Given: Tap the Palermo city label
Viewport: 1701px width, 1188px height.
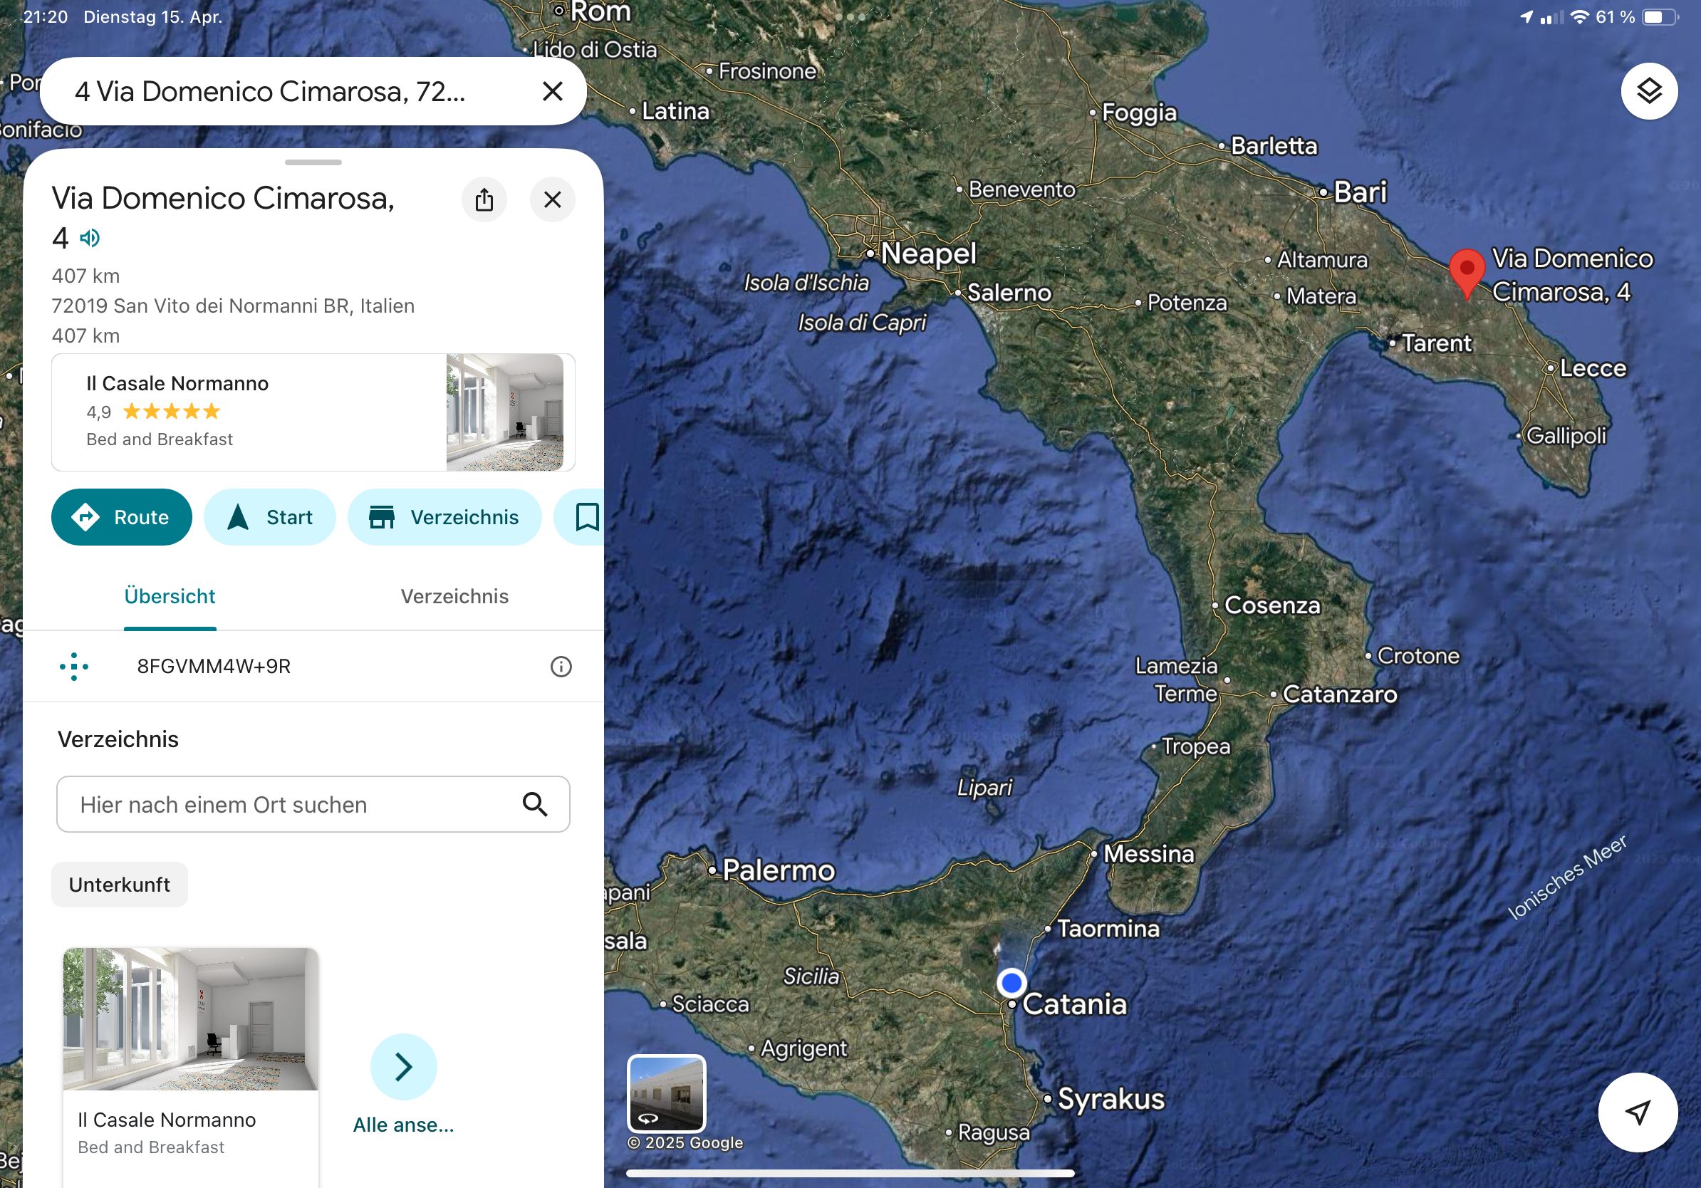Looking at the screenshot, I should click(778, 870).
